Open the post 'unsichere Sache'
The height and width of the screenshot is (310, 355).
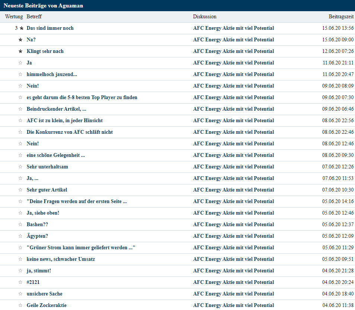pos(44,294)
